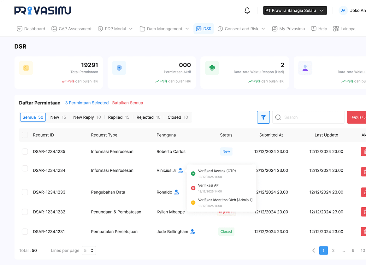This screenshot has width=366, height=265.
Task: Click the Privasimu logo
Action: pyautogui.click(x=43, y=10)
